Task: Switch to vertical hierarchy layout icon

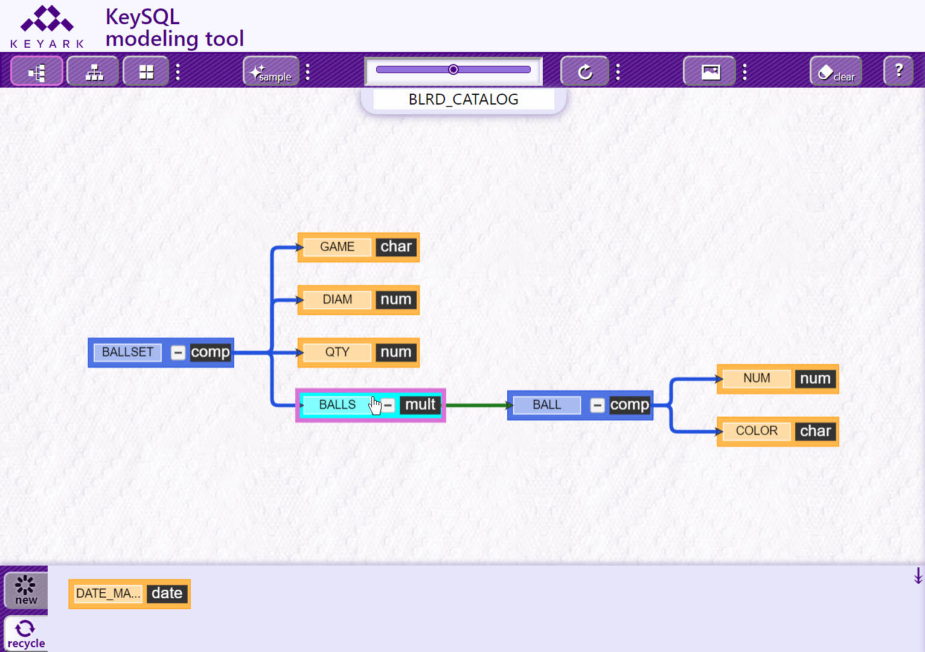Action: click(x=94, y=72)
